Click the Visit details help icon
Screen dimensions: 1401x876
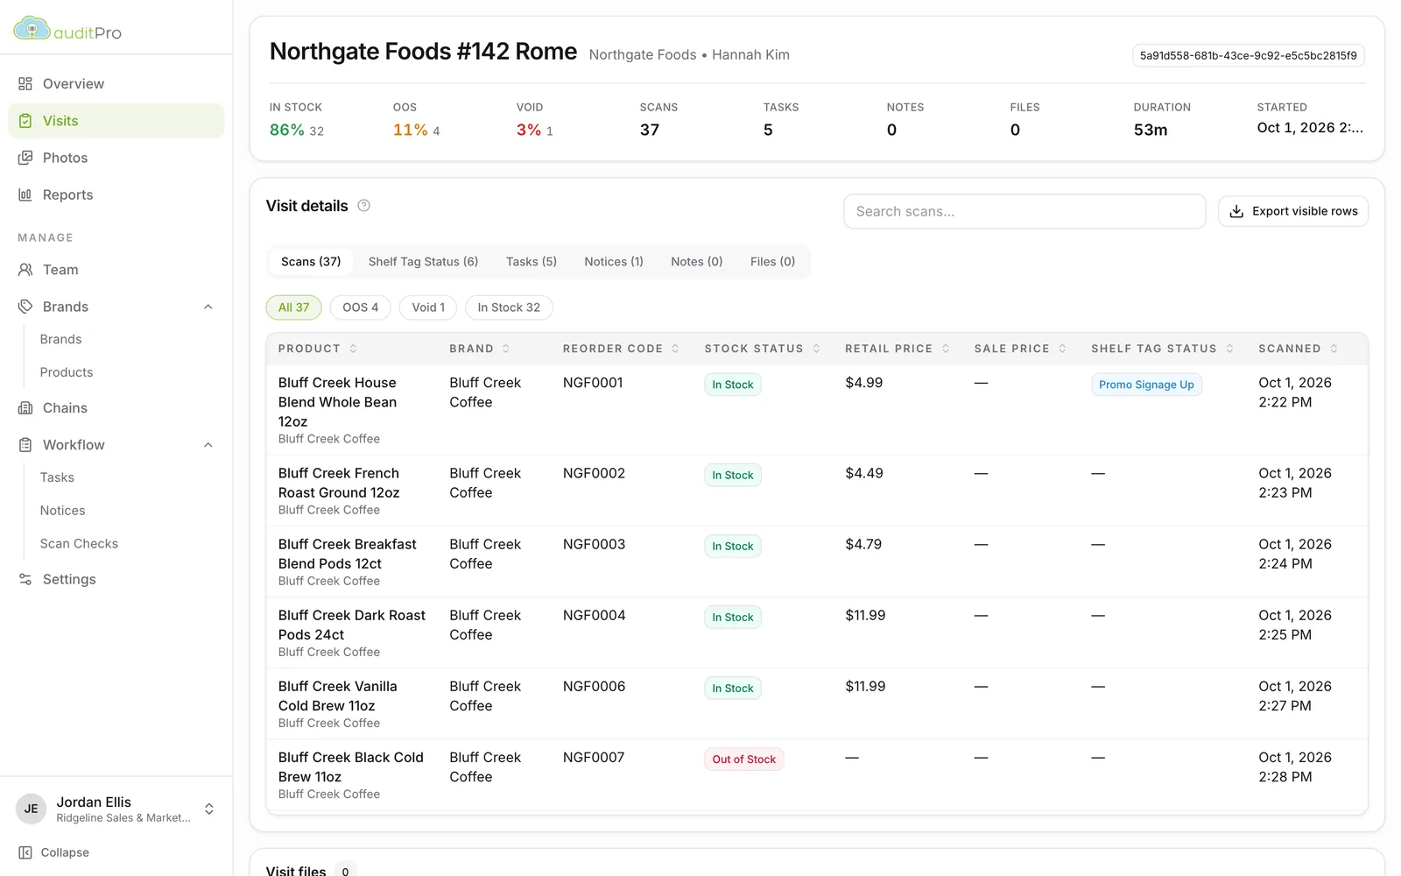click(364, 206)
